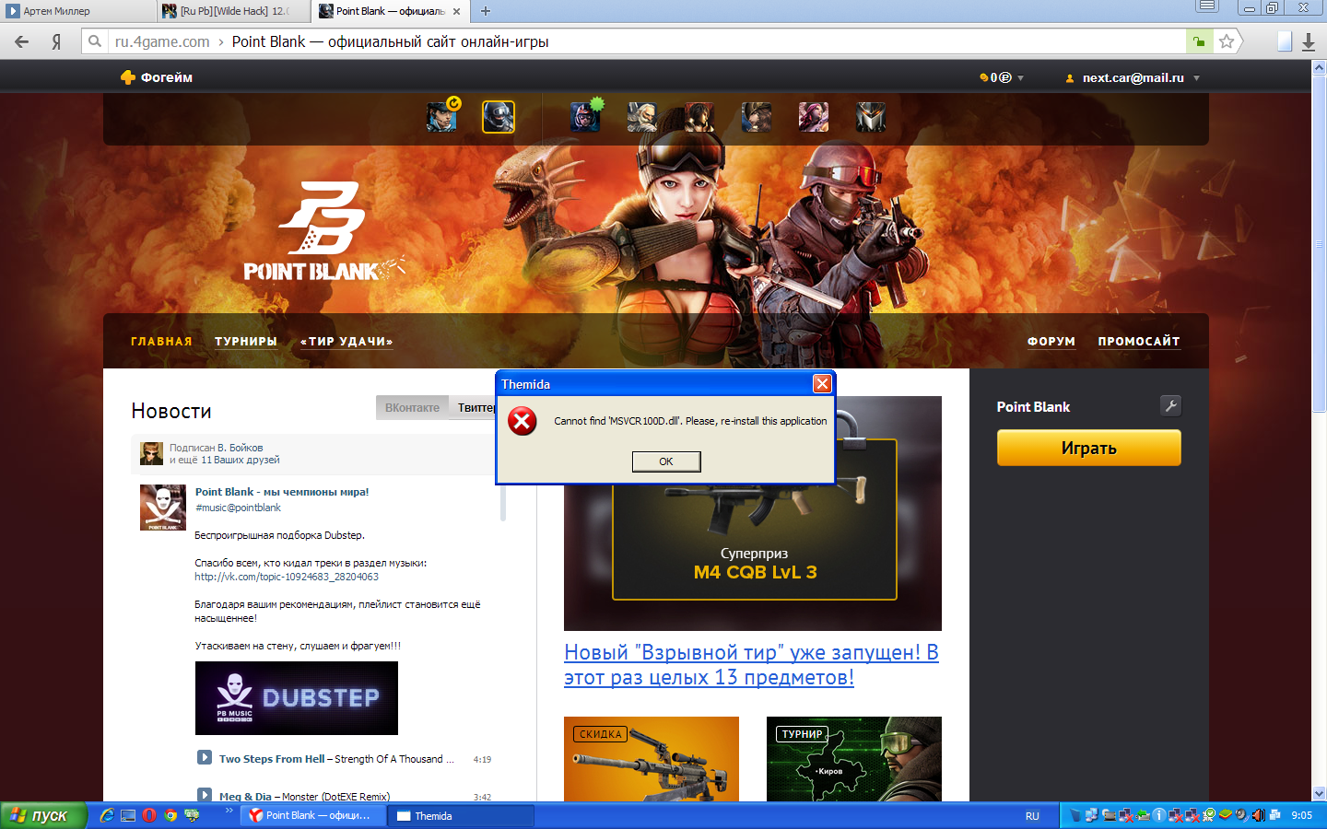Select the pink-haired girl game icon
Screen dimensions: 1327x829
(x=814, y=117)
